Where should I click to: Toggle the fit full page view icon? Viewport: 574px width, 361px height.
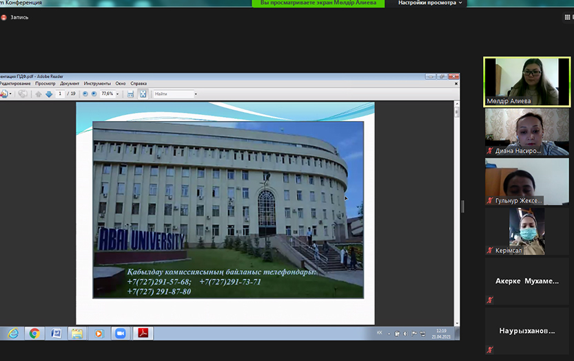143,94
